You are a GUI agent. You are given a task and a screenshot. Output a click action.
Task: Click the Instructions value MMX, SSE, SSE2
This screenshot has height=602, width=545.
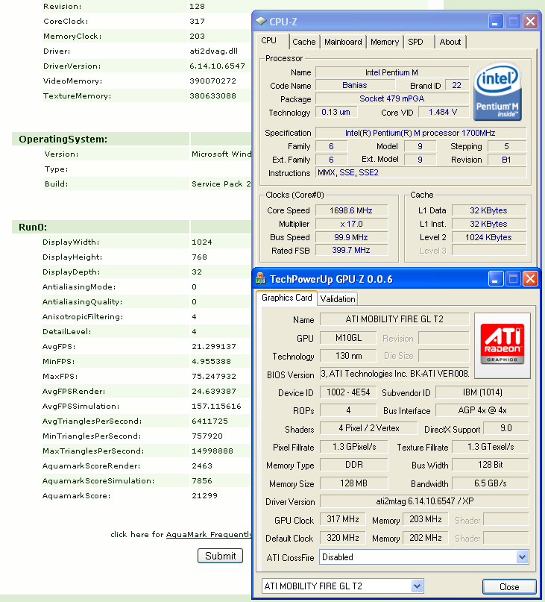click(420, 172)
